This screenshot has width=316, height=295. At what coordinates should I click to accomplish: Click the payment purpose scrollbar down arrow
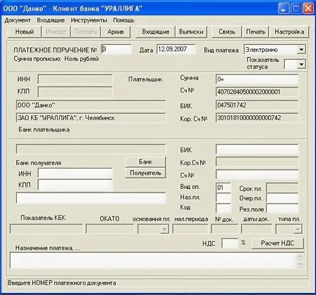point(300,264)
